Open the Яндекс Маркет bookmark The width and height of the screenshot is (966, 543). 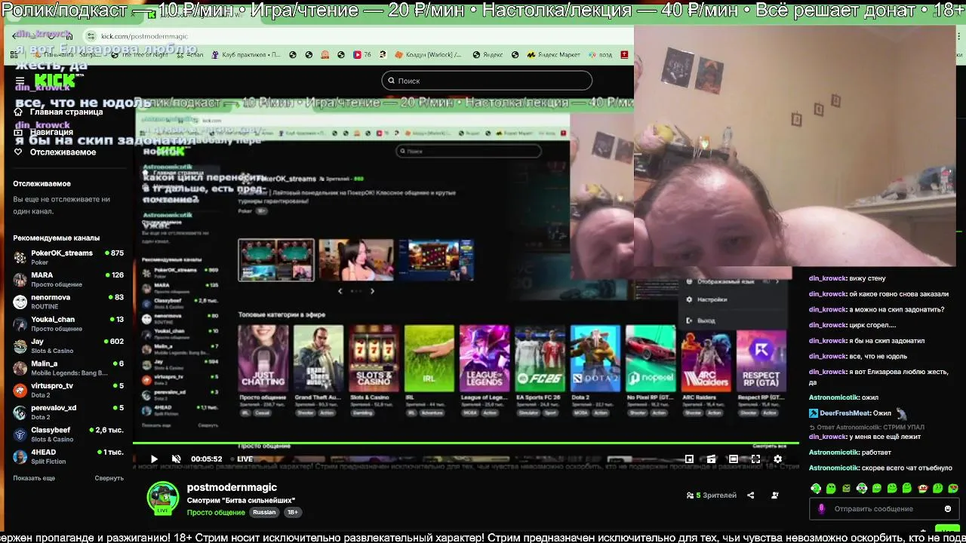point(554,54)
